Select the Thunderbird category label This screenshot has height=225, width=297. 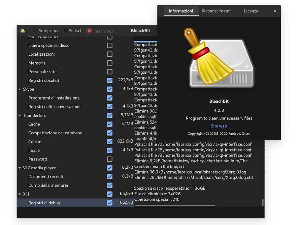tap(35, 115)
